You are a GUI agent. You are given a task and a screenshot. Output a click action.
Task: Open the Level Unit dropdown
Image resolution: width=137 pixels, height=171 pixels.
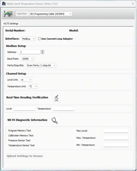pos(27,80)
